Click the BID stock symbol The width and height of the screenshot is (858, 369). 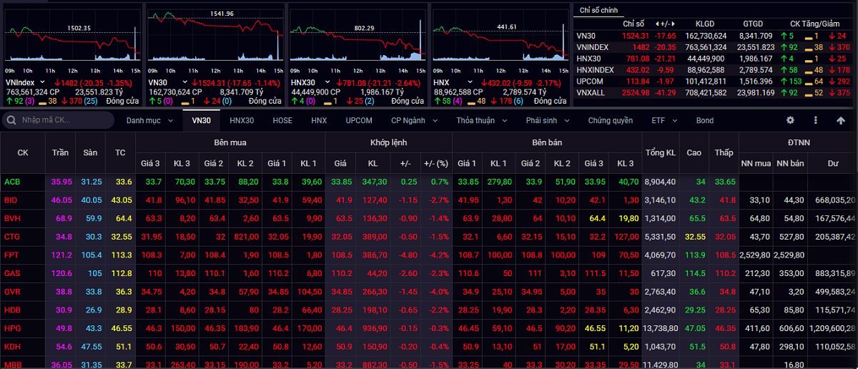(x=11, y=200)
